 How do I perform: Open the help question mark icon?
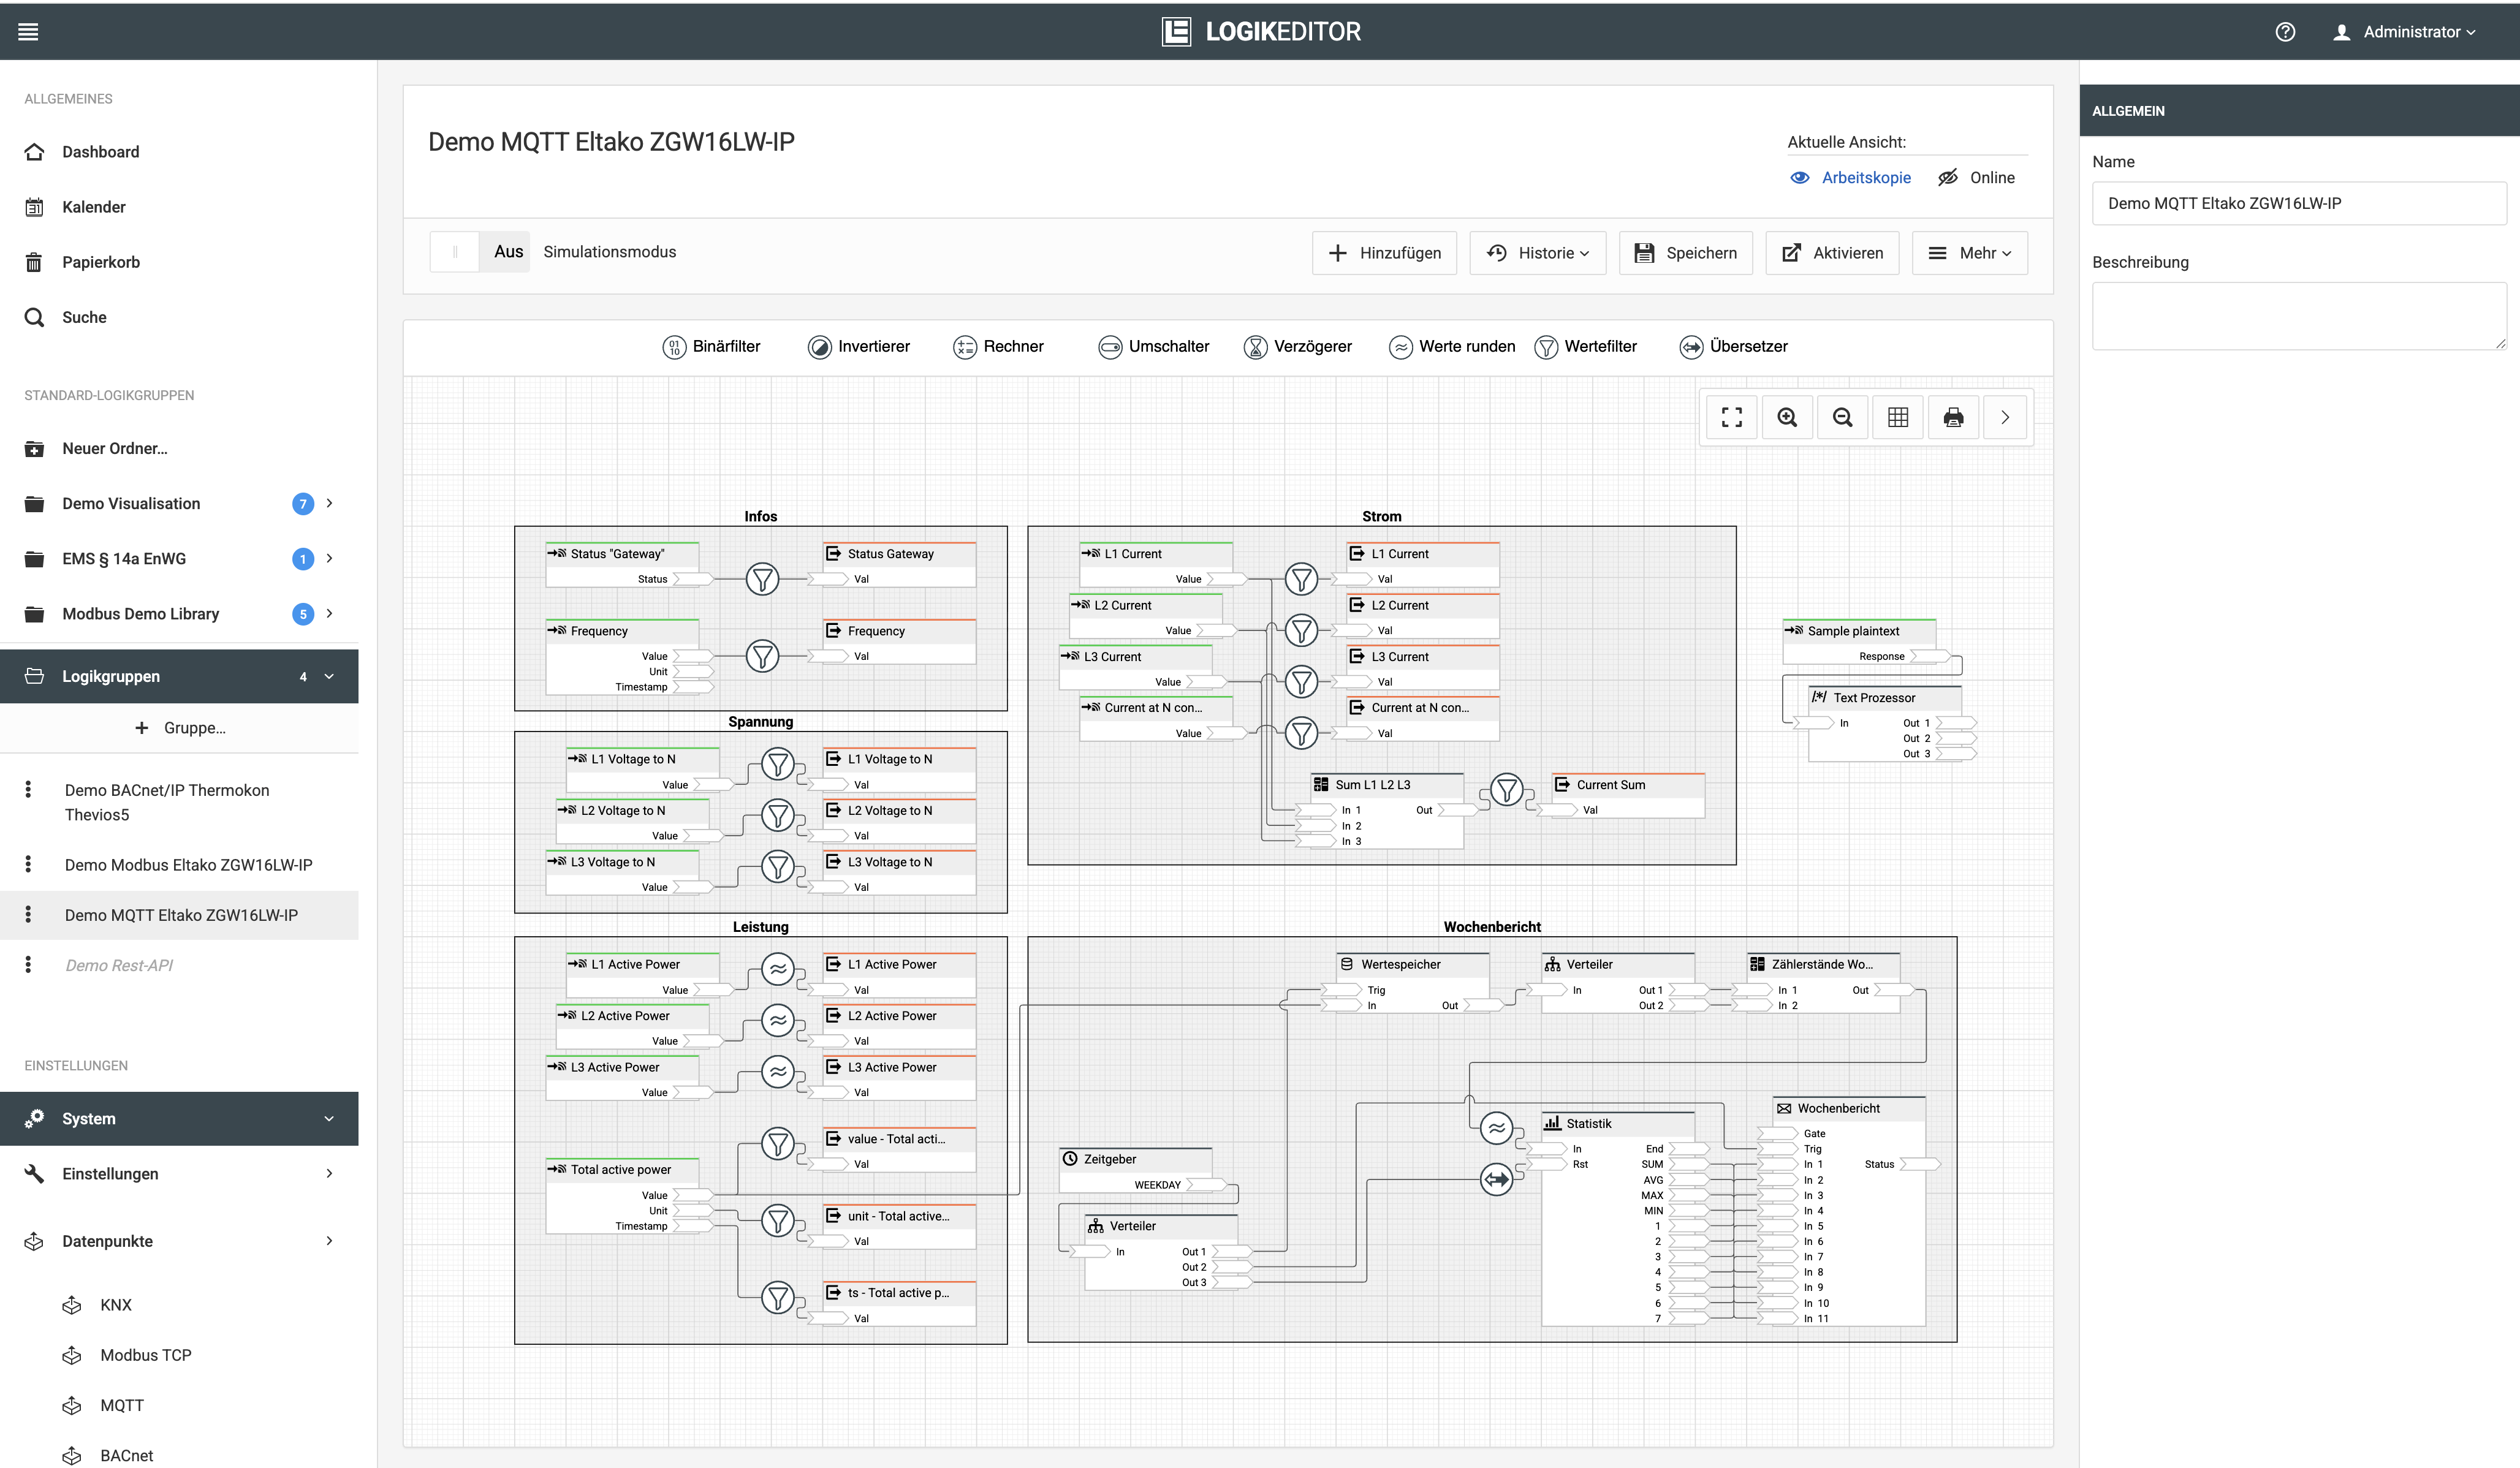(x=2285, y=32)
